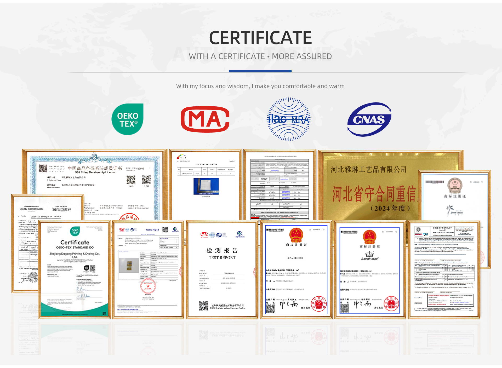502x368 pixels.
Task: Click the OEKO-TEX logo on Standard 100 certificate
Action: pyautogui.click(x=75, y=231)
